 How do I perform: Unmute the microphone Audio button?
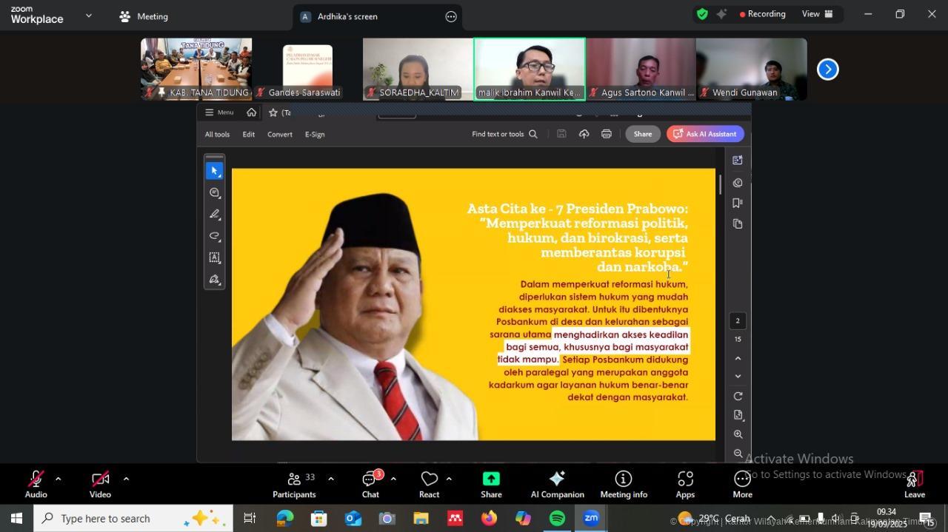(x=36, y=485)
